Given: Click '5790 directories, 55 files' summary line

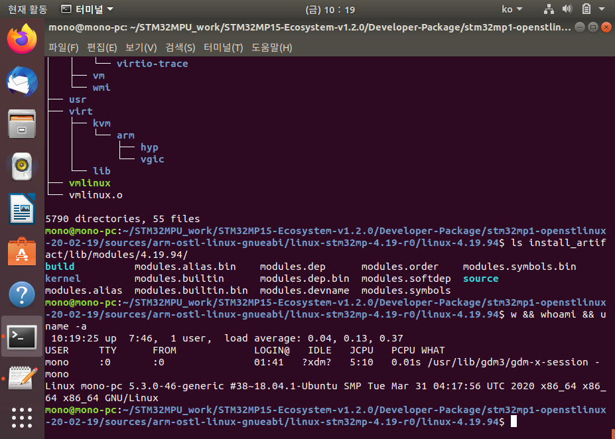Looking at the screenshot, I should point(122,219).
